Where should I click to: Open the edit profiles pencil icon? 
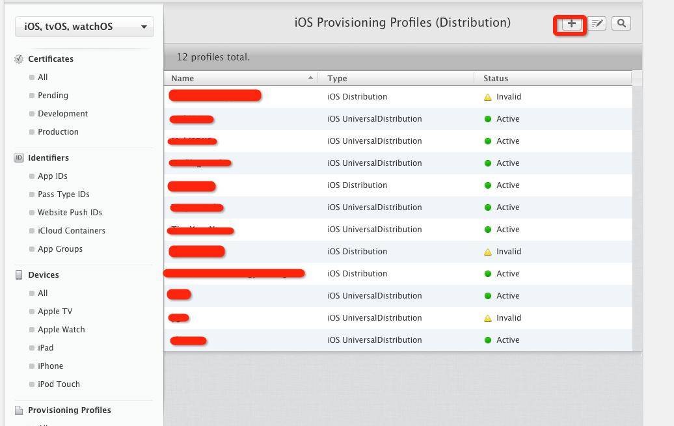[x=597, y=23]
